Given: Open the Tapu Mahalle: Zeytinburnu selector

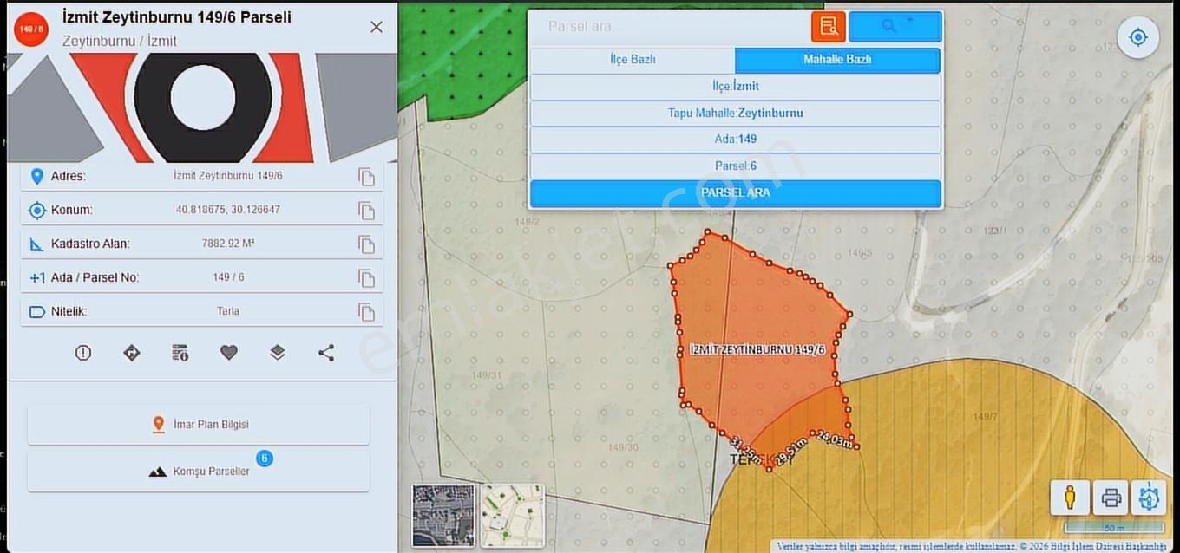Looking at the screenshot, I should pyautogui.click(x=736, y=114).
